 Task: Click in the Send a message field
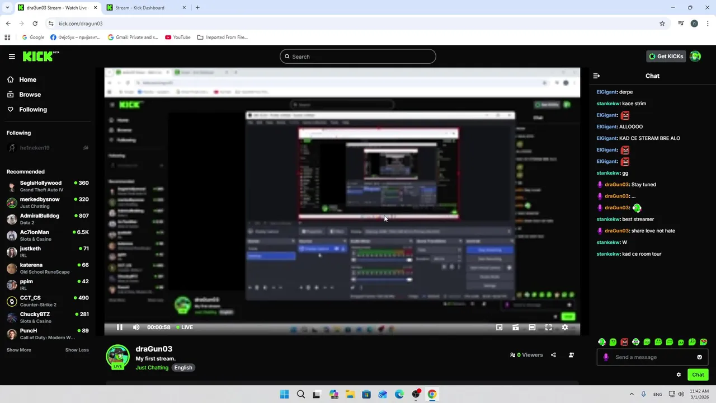tap(652, 357)
